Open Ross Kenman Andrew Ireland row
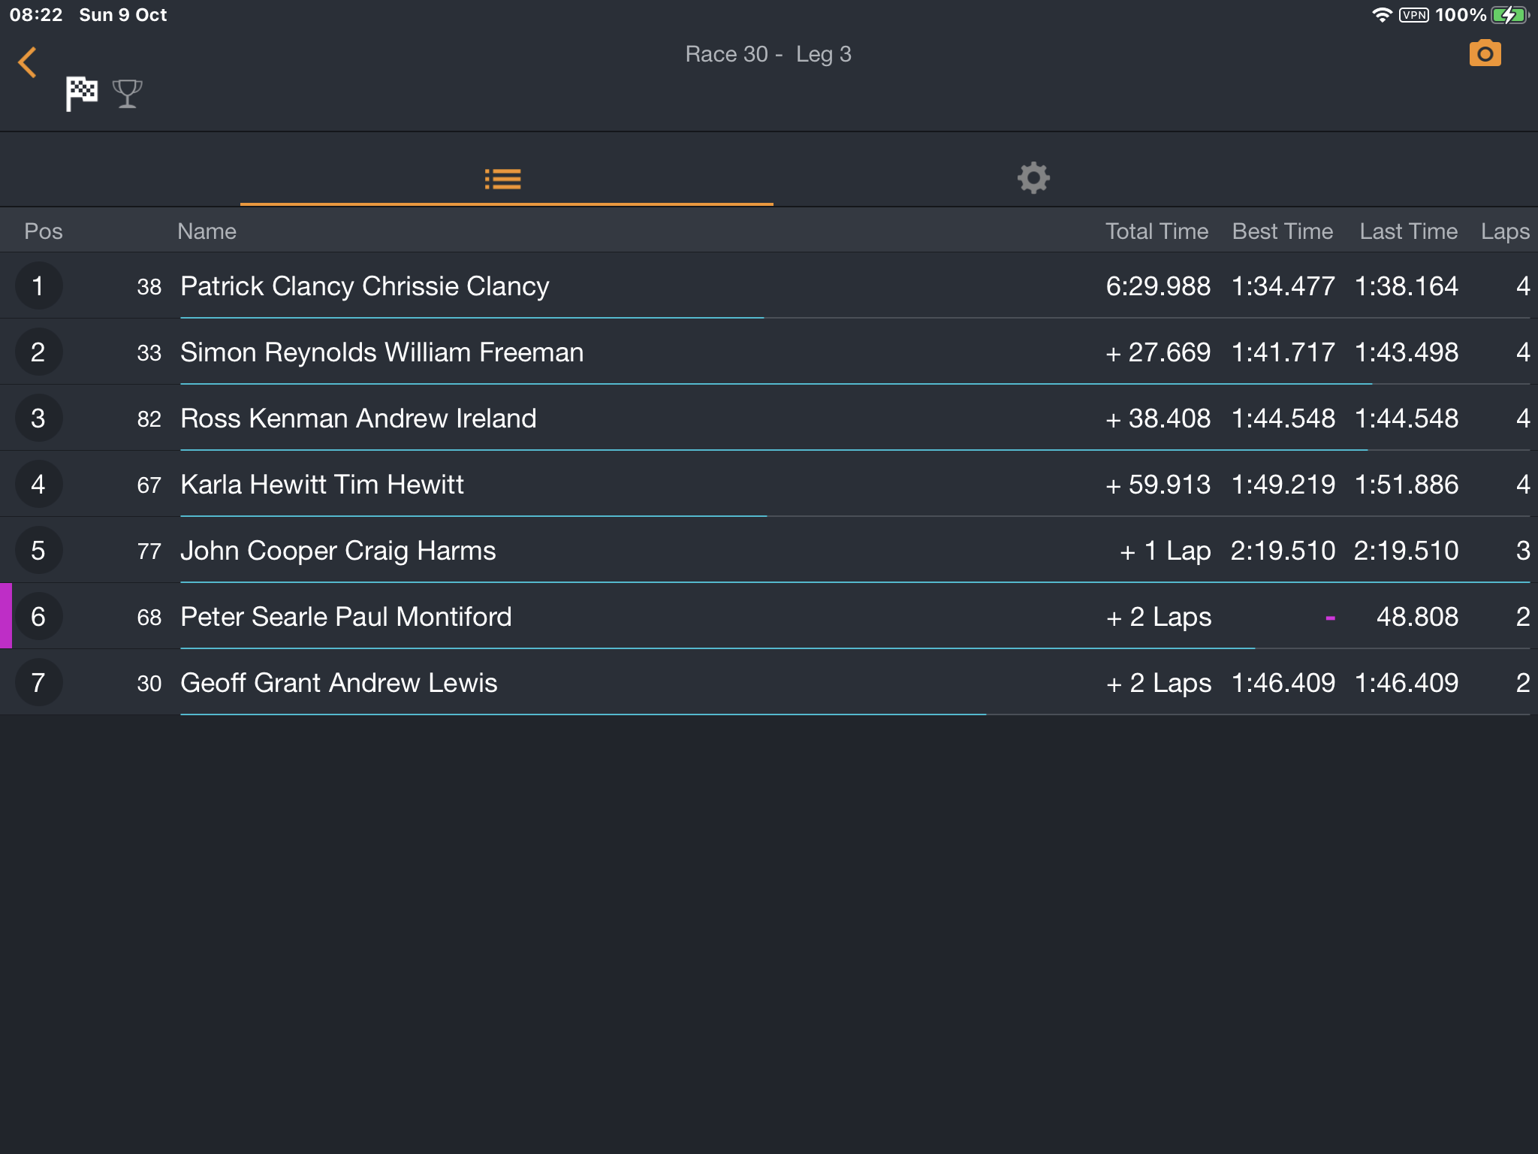The image size is (1538, 1154). [x=769, y=418]
